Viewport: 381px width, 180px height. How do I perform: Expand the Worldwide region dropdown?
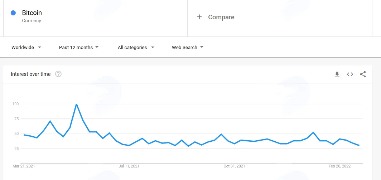pyautogui.click(x=26, y=47)
